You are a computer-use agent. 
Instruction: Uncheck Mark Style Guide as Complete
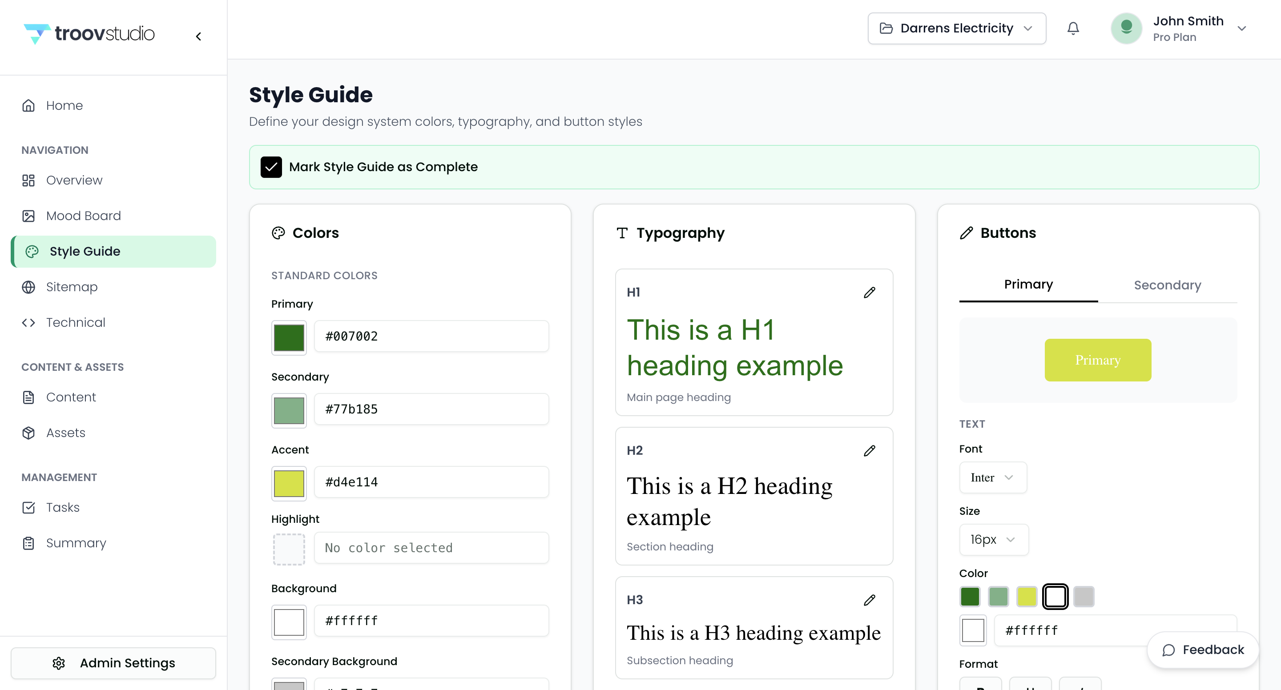(x=271, y=167)
